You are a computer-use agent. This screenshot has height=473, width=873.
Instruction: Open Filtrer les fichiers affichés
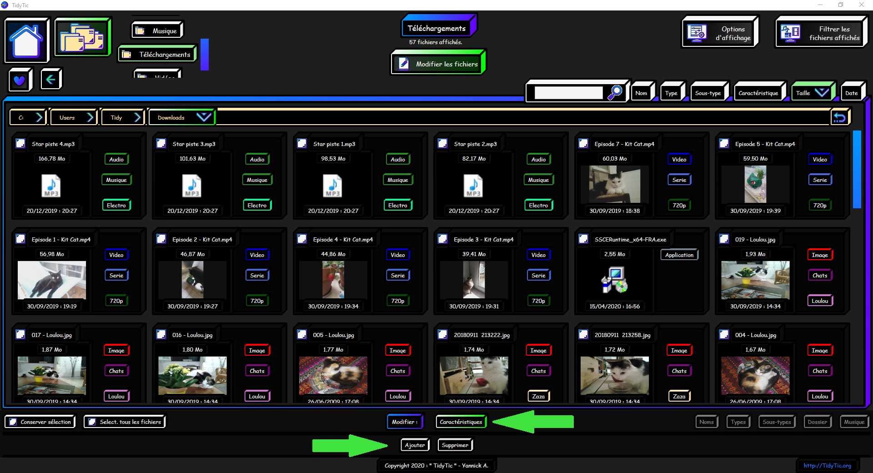coord(821,33)
